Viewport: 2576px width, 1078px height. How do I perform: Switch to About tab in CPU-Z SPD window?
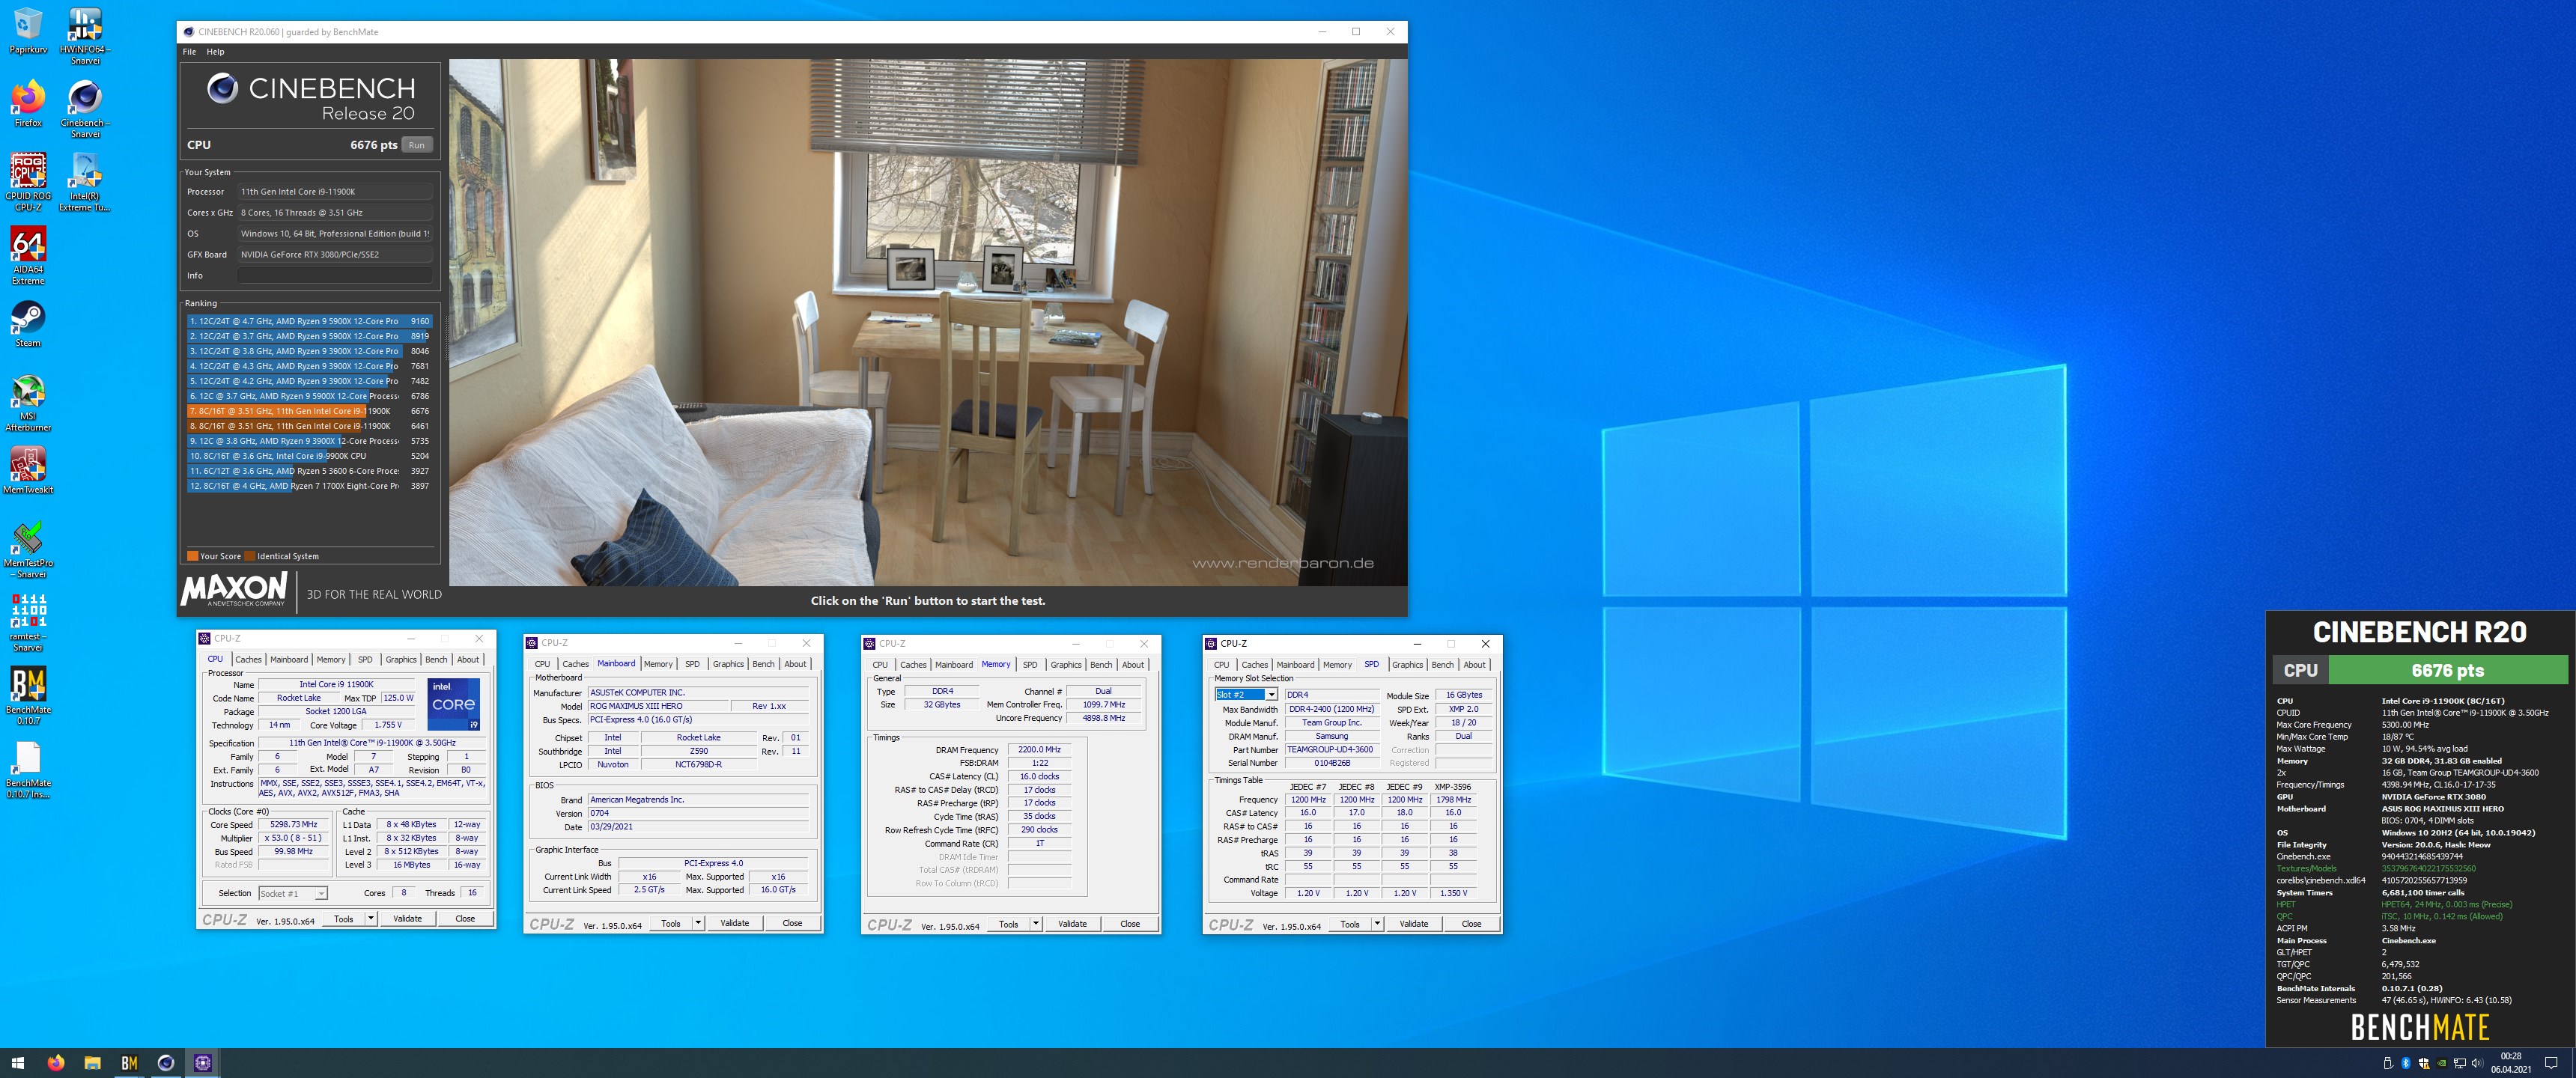pos(1474,665)
